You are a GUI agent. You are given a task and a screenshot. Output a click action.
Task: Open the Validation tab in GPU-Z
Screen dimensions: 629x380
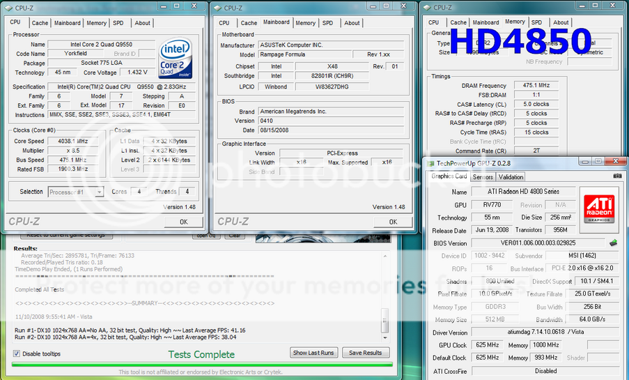point(511,176)
